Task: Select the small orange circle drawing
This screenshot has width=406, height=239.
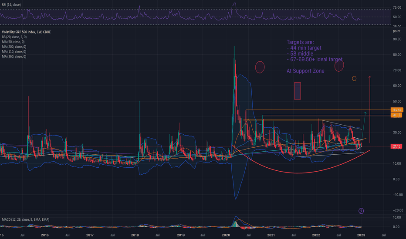Action: click(354, 79)
